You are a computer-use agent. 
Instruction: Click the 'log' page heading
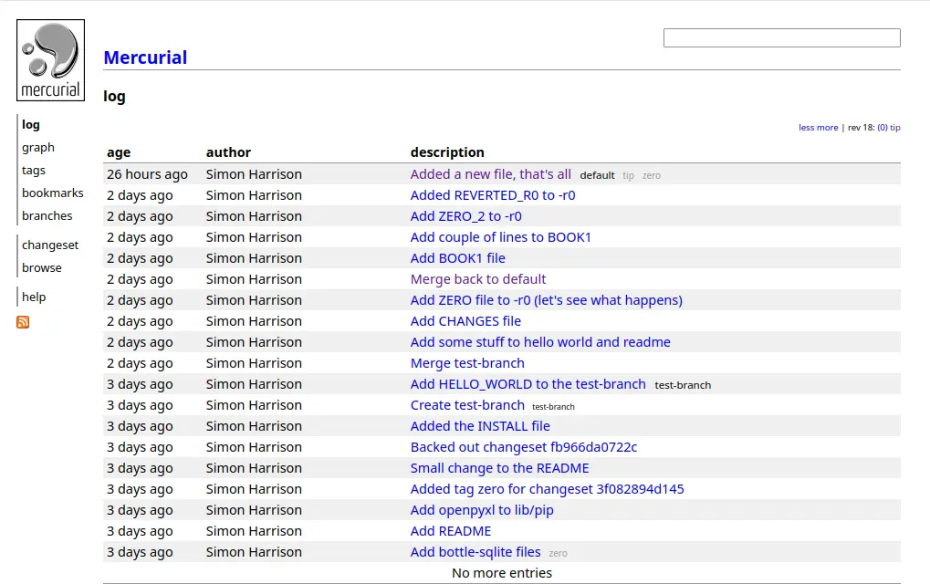[114, 97]
